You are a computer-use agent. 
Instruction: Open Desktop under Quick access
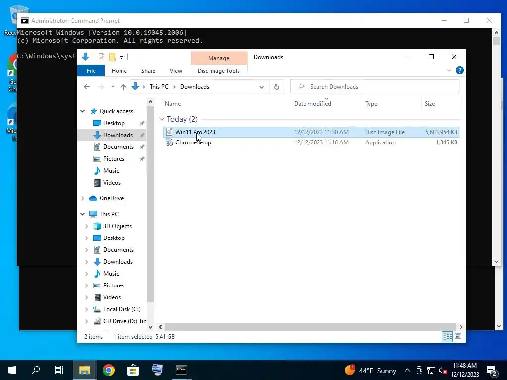(x=114, y=123)
